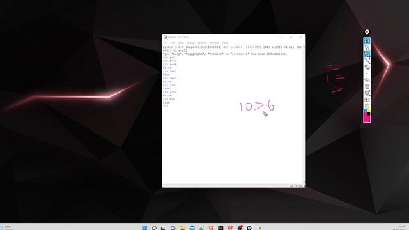
Task: Minimize the Python Shell window
Action: pyautogui.click(x=281, y=37)
